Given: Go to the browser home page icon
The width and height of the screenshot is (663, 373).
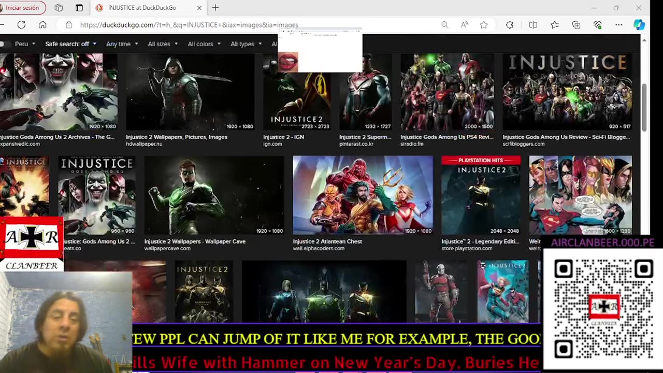Looking at the screenshot, I should click(x=43, y=25).
